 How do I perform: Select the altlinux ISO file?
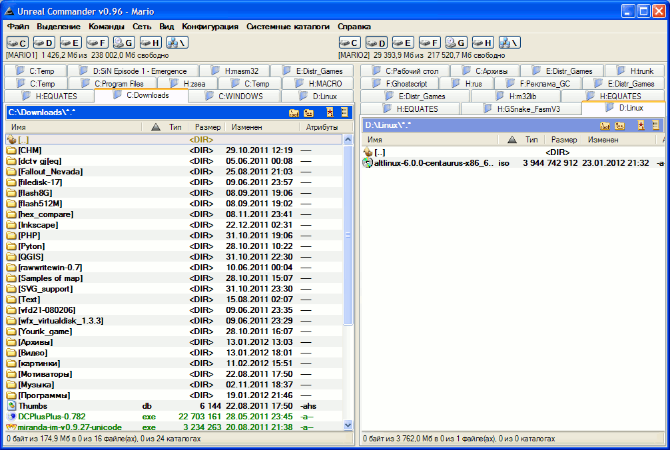431,163
